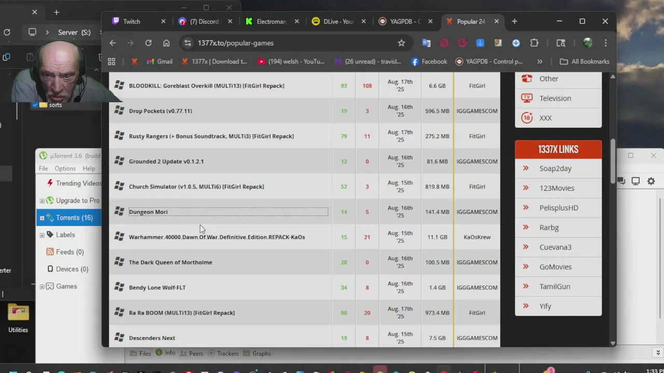Open the TamilGun link
The width and height of the screenshot is (664, 373).
555,286
